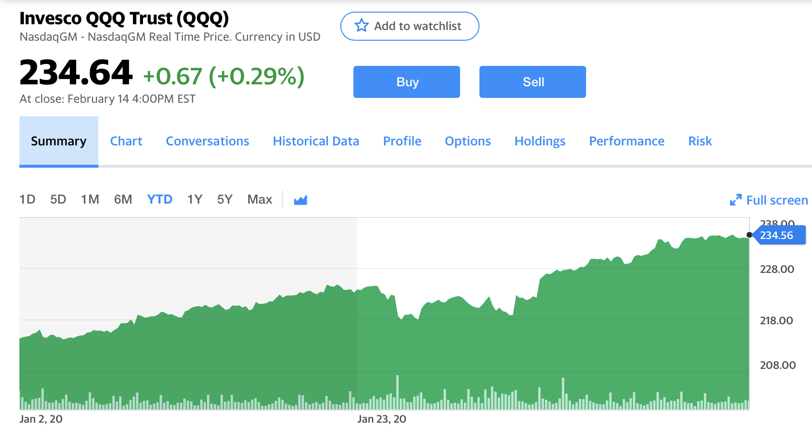The image size is (812, 428).
Task: Open the Holdings tab
Action: (540, 141)
